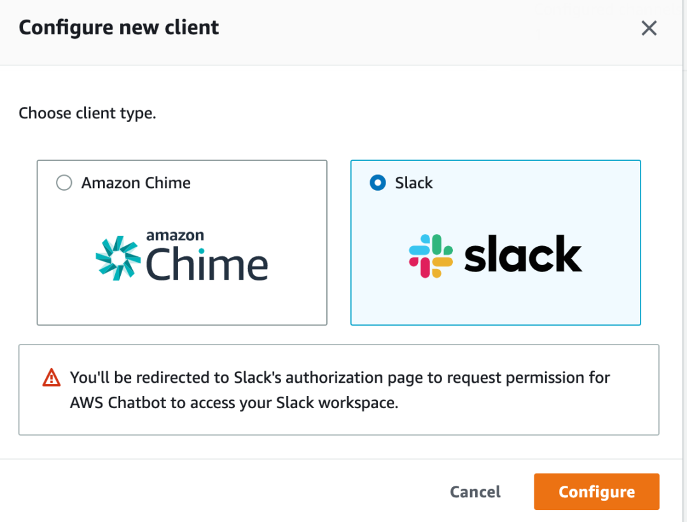Click the Cancel button
The image size is (687, 522).
[x=475, y=491]
